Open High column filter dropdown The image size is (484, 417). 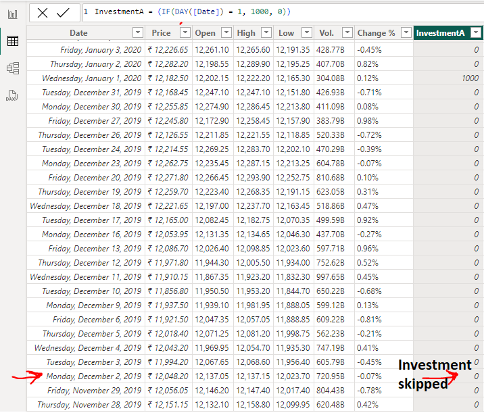pyautogui.click(x=266, y=32)
